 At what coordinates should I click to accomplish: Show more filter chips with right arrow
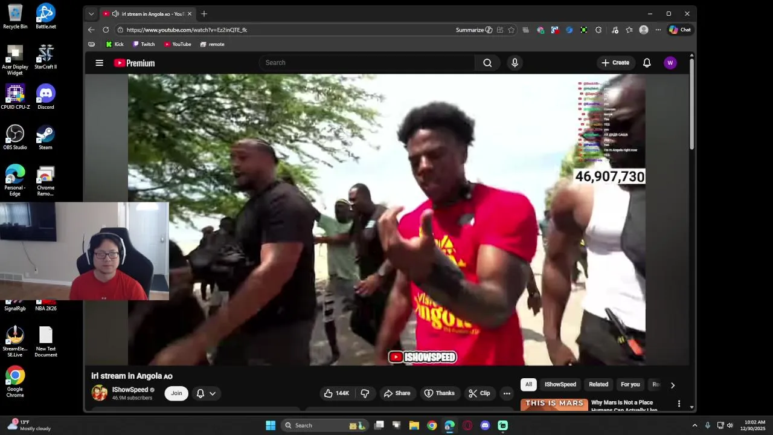(x=672, y=385)
